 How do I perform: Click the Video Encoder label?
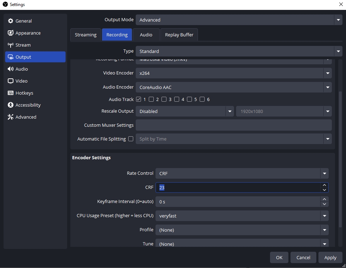pos(118,73)
